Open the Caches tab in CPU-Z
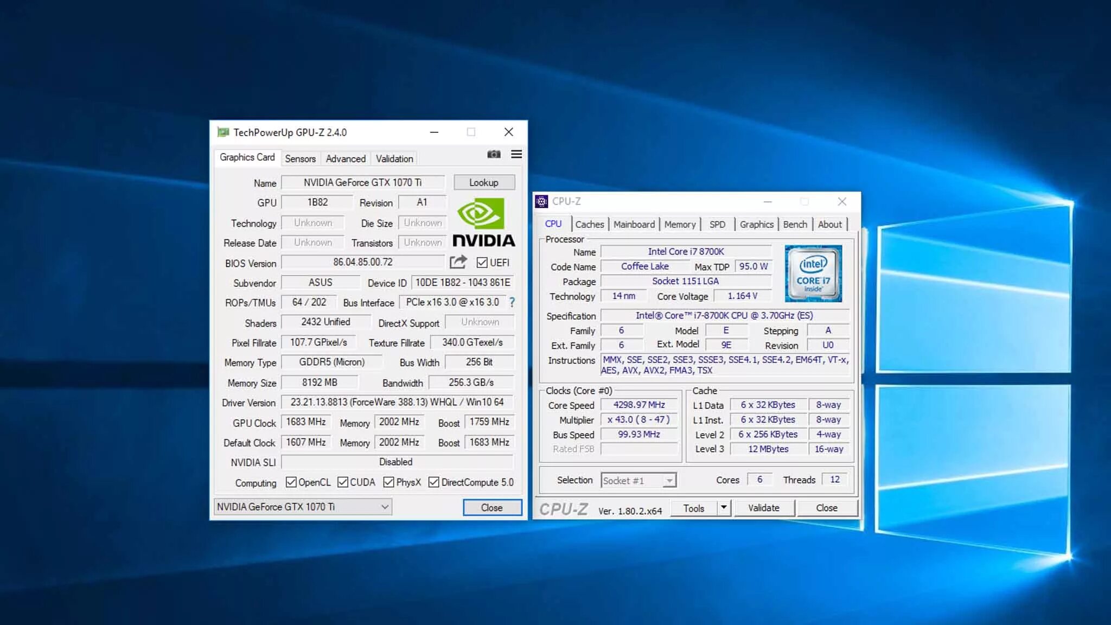The height and width of the screenshot is (625, 1111). tap(590, 224)
